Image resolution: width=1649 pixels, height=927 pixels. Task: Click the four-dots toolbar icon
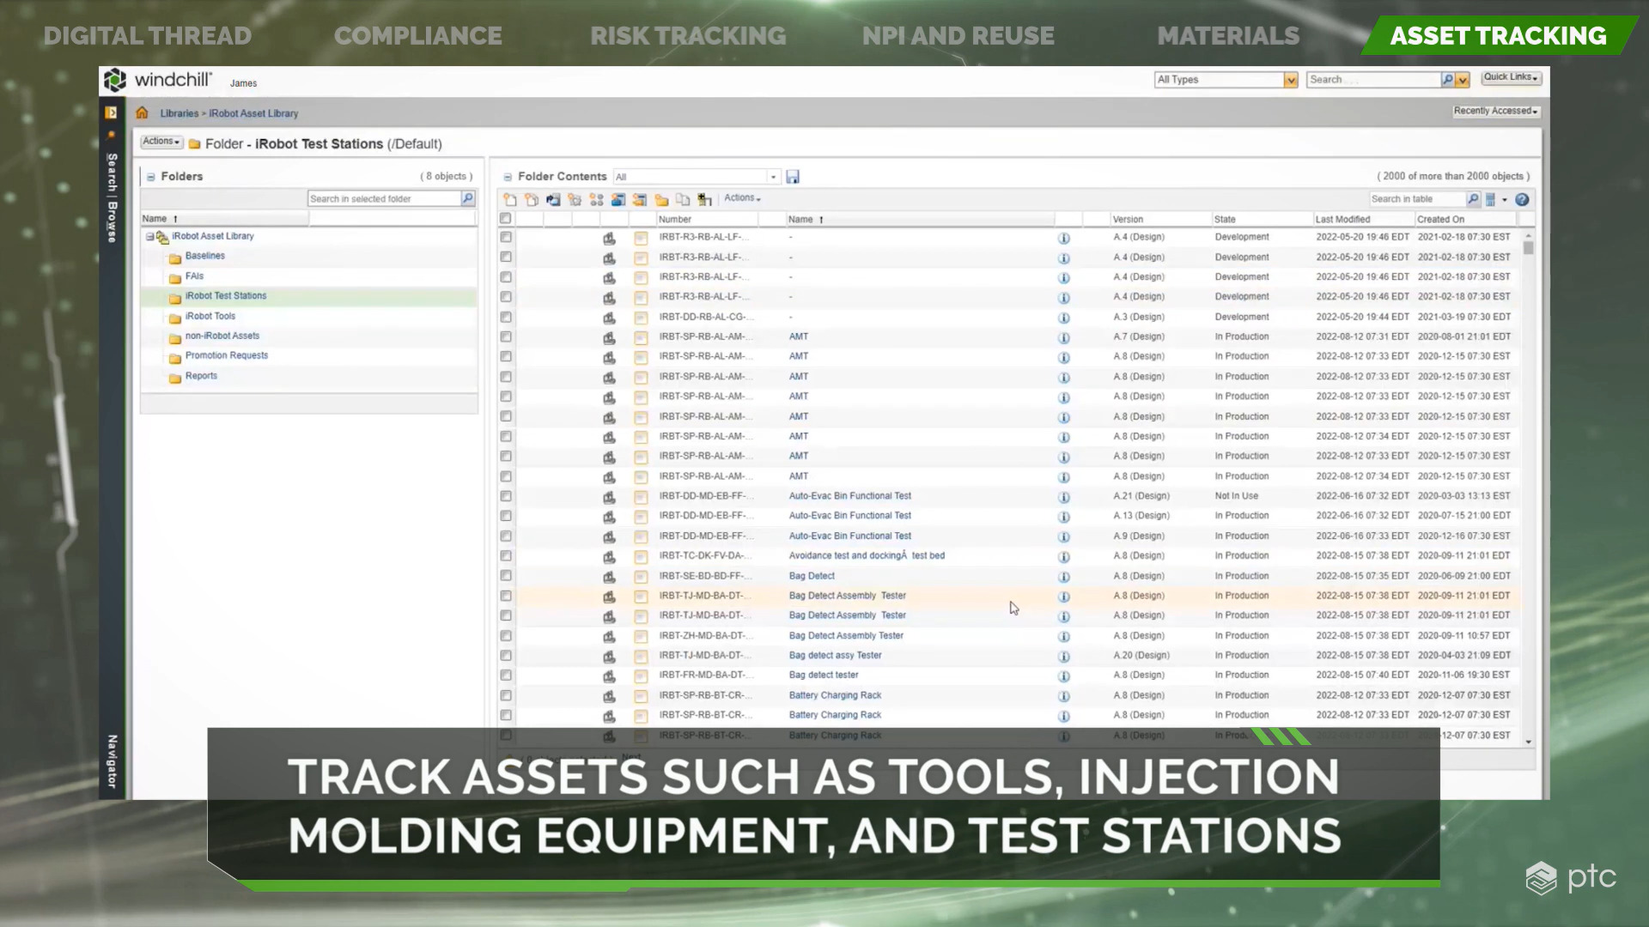pyautogui.click(x=596, y=199)
